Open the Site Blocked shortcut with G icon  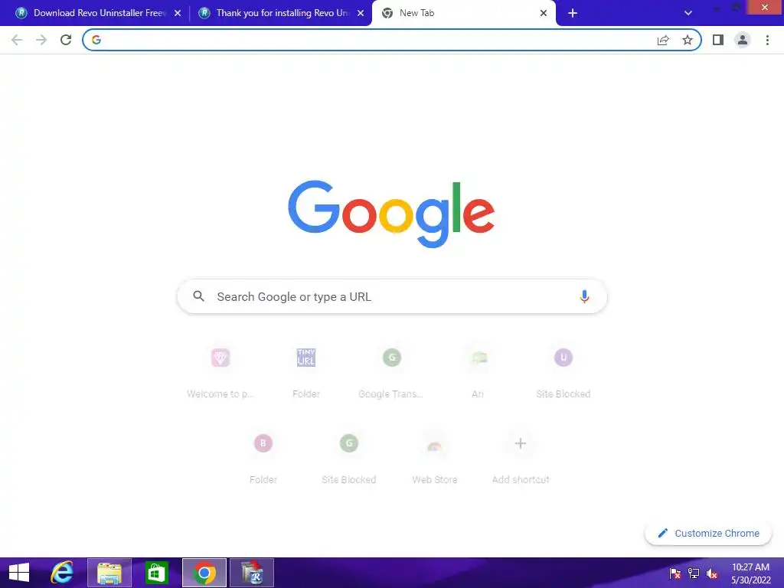click(x=349, y=458)
